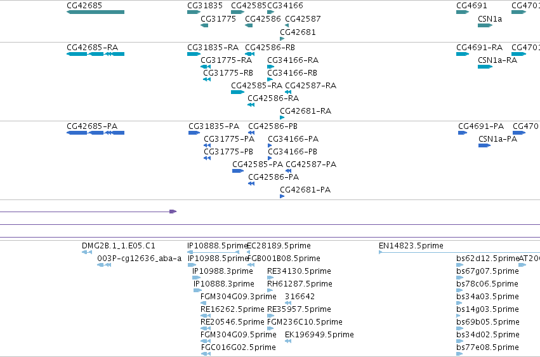Select protein CG42587-PA
The image size is (540, 357).
pos(289,171)
